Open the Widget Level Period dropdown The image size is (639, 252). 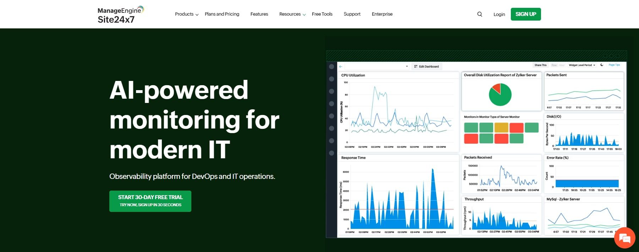coord(582,65)
